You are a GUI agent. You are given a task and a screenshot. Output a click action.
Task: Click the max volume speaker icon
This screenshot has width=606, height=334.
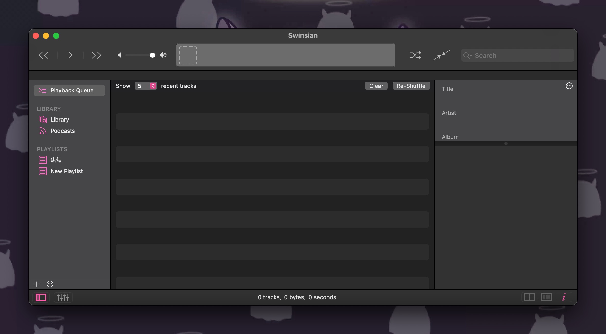click(163, 55)
